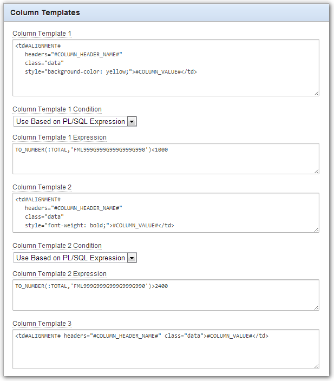Click the Column Template 2 Expression field
The image size is (334, 381).
tap(166, 295)
